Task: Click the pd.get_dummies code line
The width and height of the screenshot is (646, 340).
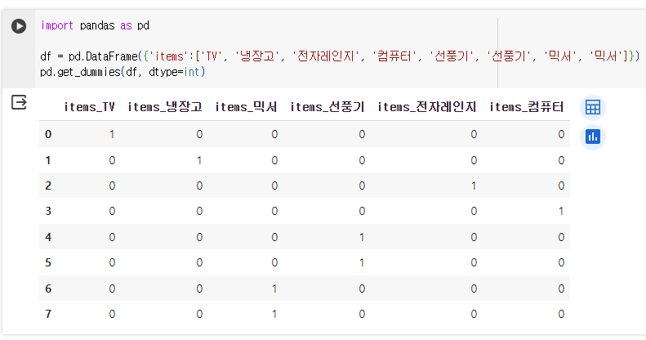Action: (123, 72)
